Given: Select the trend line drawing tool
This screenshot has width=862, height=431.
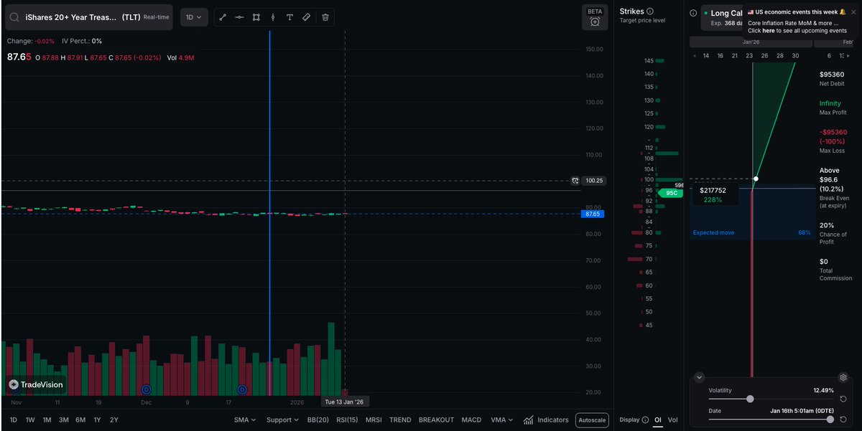Looking at the screenshot, I should [x=223, y=16].
